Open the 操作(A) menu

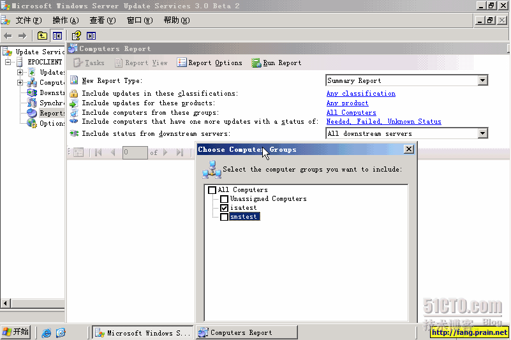(66, 20)
